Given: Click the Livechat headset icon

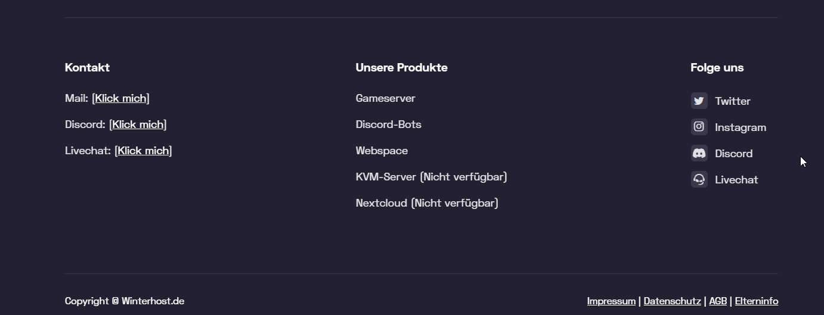Looking at the screenshot, I should click(699, 179).
